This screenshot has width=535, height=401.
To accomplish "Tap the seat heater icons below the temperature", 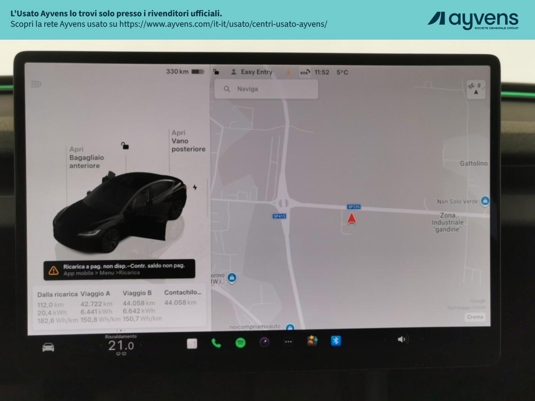I will [x=120, y=353].
